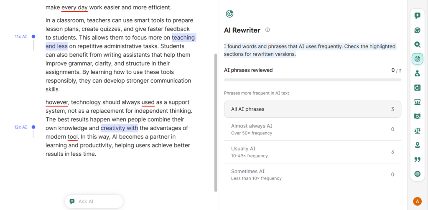Click the 12x AI timeline marker dot
This screenshot has height=210, width=428.
[33, 127]
